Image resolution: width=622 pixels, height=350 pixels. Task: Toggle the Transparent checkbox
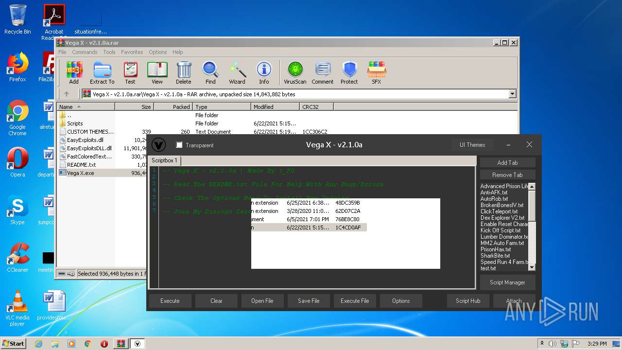179,145
